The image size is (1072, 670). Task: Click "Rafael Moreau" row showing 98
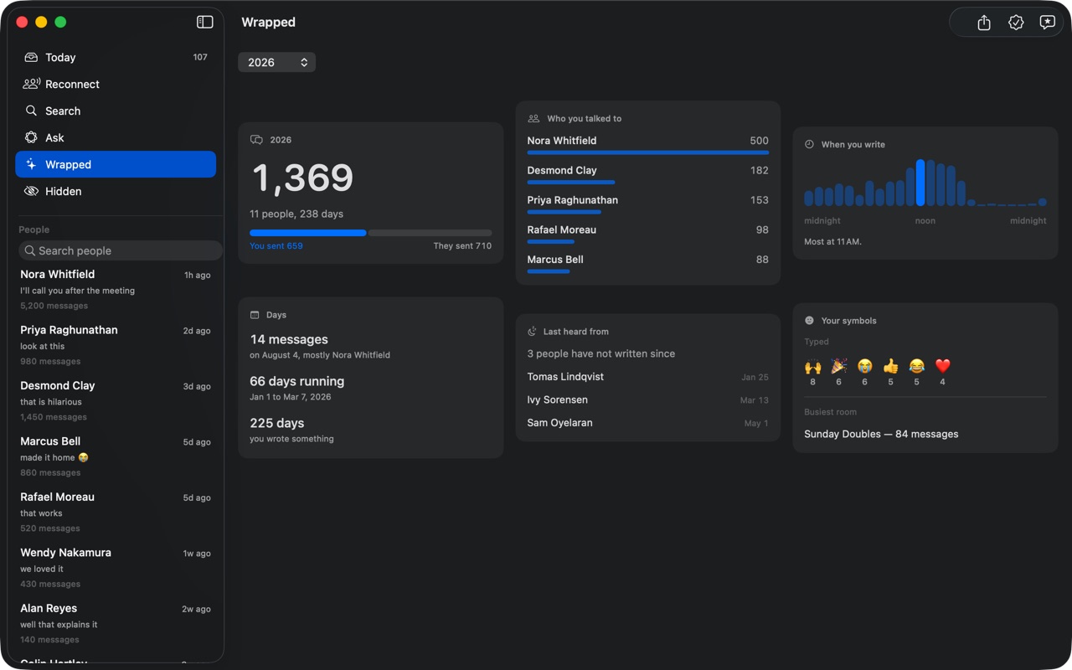[647, 233]
